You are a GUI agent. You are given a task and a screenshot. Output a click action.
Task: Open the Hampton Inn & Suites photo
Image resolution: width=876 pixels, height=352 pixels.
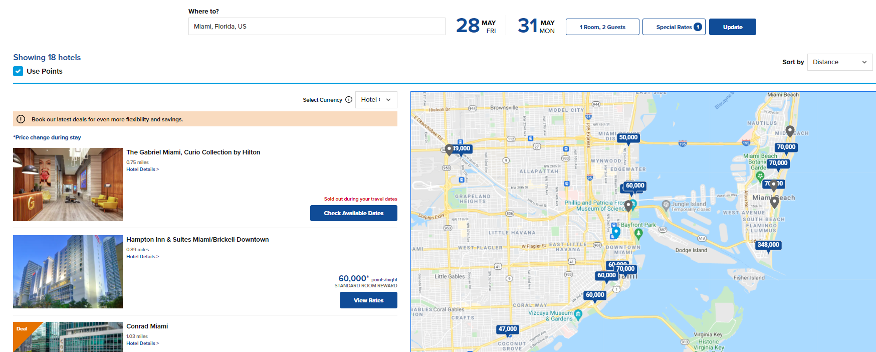(x=68, y=272)
